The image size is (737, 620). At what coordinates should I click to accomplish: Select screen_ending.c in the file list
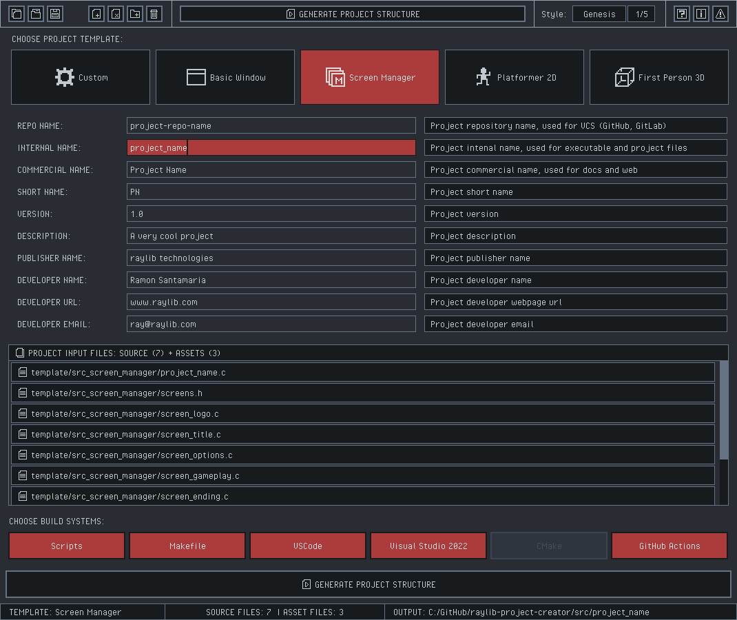pyautogui.click(x=363, y=496)
